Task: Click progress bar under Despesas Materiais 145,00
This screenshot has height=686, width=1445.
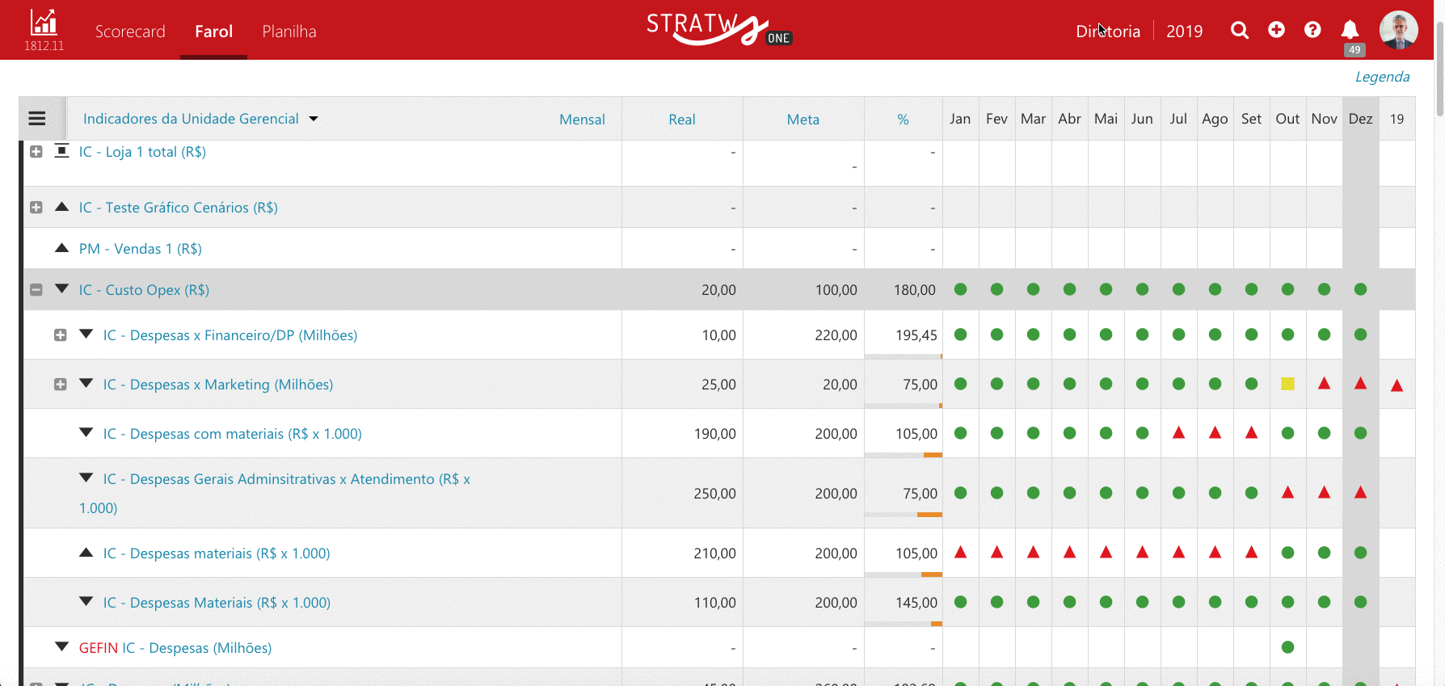Action: [904, 624]
